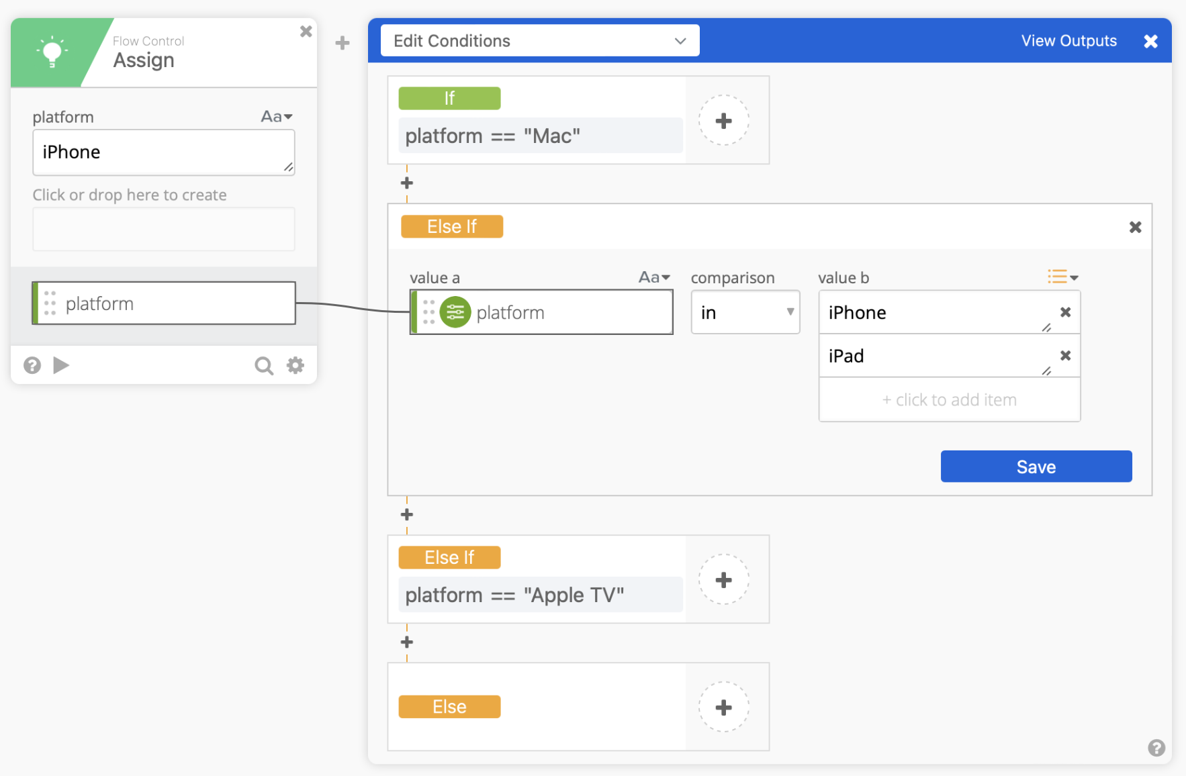
Task: Remove the iPad item from value b
Action: [1065, 356]
